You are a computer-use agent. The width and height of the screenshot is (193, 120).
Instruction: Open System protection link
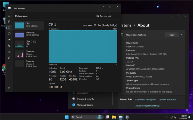pyautogui.click(x=168, y=100)
